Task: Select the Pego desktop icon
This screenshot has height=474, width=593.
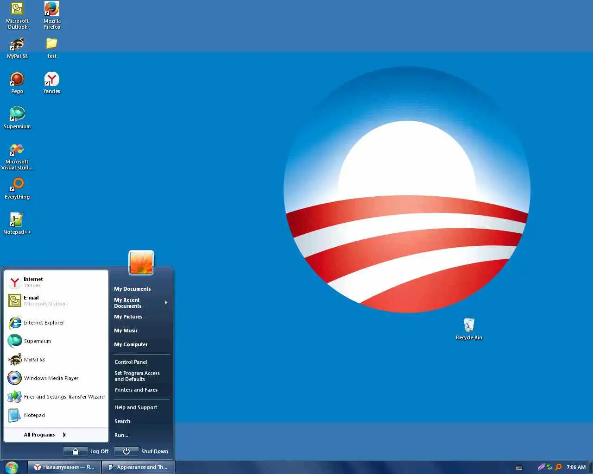Action: [x=17, y=83]
